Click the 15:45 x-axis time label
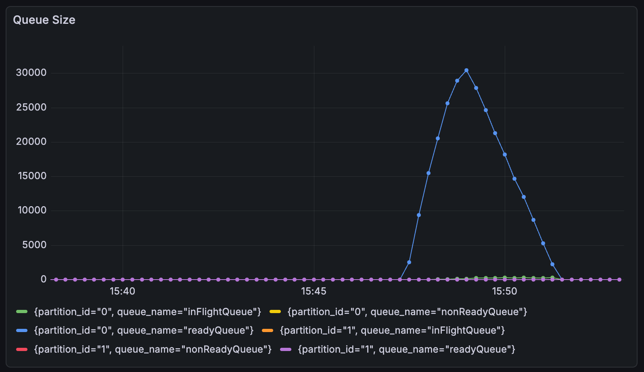 point(314,291)
